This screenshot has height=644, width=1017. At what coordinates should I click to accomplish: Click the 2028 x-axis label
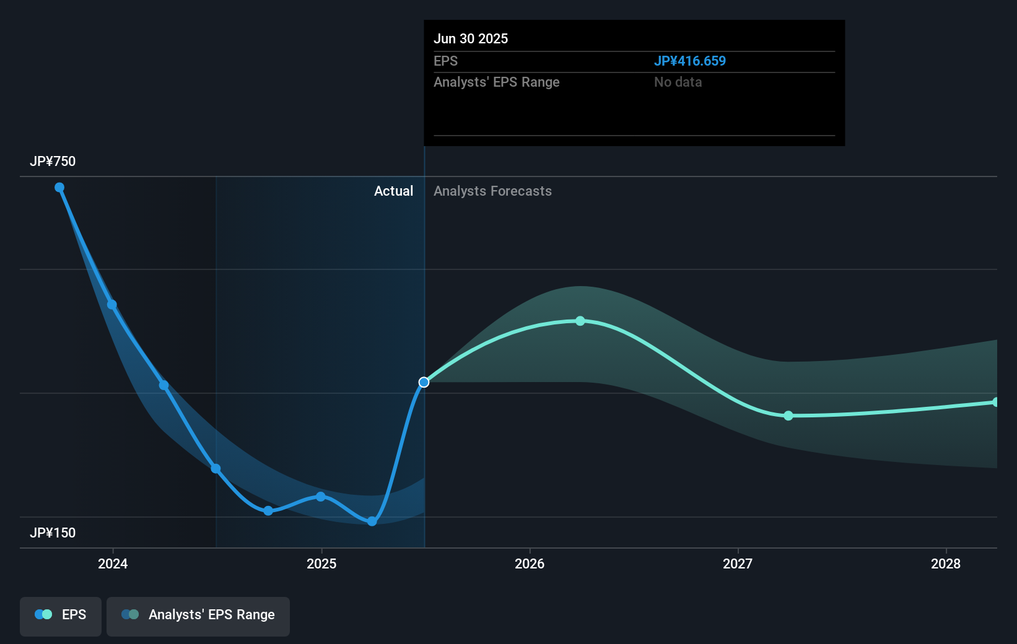point(946,563)
